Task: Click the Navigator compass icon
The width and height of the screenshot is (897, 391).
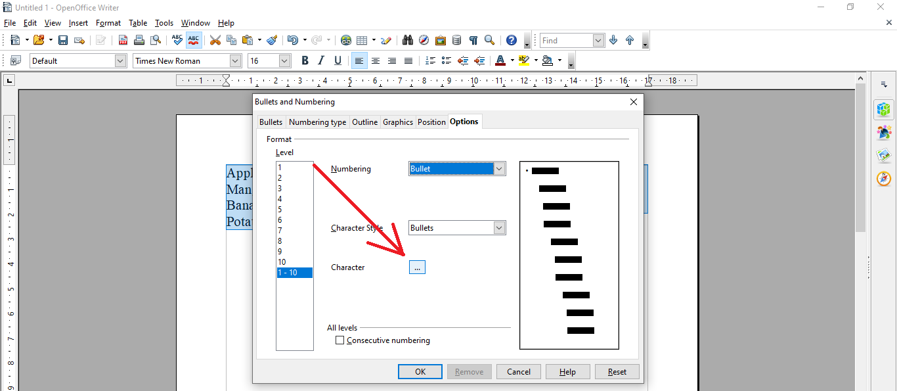Action: pos(424,39)
